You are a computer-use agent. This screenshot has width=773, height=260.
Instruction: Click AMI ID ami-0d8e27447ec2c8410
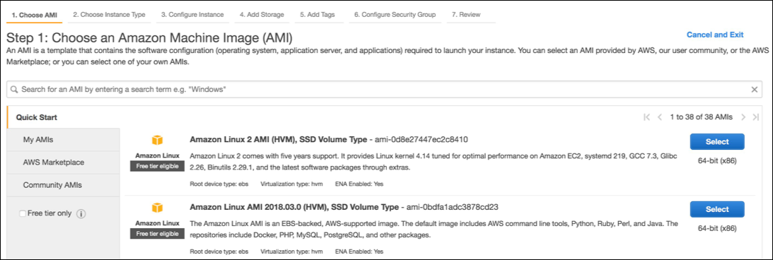tap(422, 139)
